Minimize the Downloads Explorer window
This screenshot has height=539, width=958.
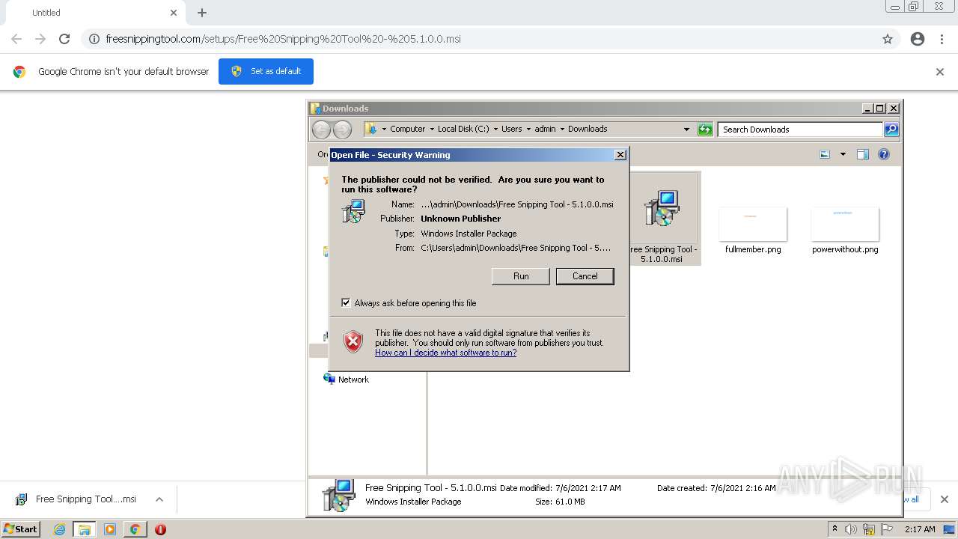(x=867, y=109)
